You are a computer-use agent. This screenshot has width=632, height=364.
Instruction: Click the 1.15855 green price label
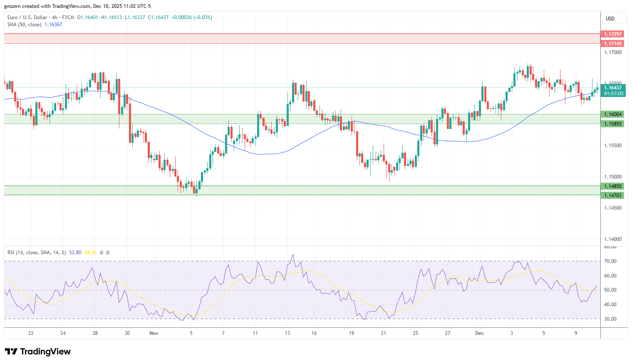(612, 124)
